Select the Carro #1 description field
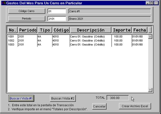This screenshot has width=161, height=114. click(x=110, y=11)
